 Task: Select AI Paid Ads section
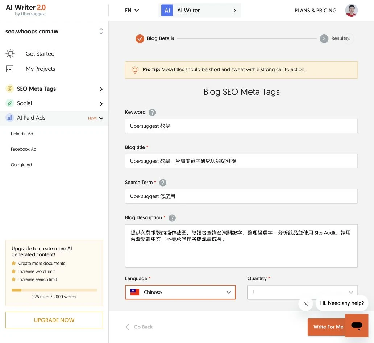click(31, 118)
